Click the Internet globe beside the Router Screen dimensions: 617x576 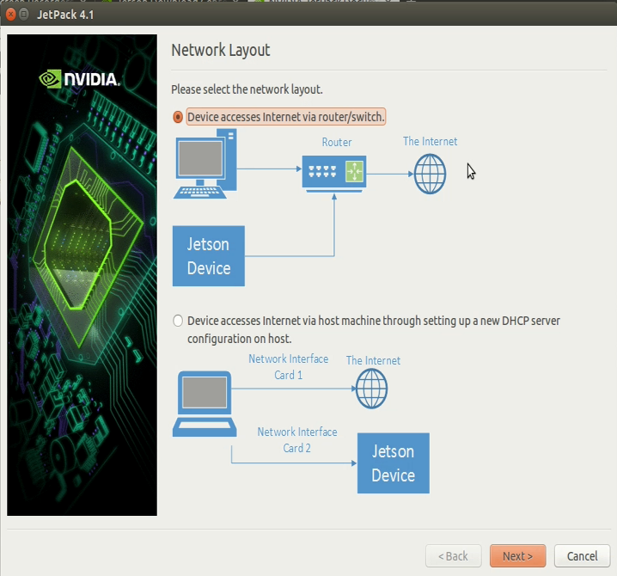pos(430,175)
